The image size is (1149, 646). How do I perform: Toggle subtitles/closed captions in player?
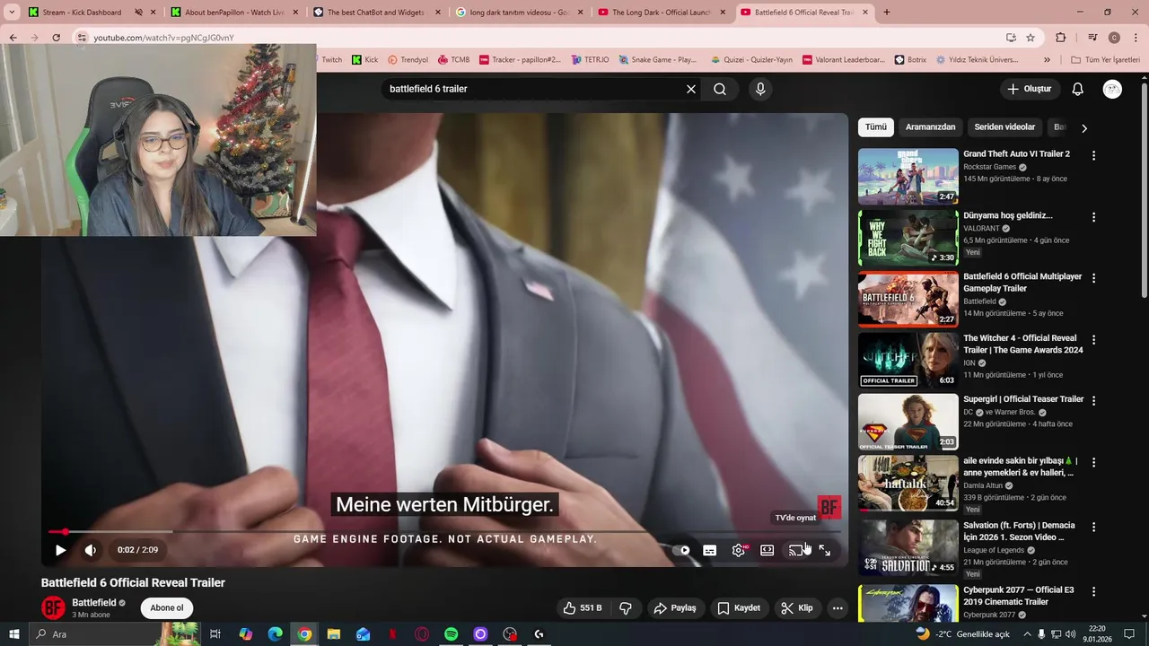709,550
